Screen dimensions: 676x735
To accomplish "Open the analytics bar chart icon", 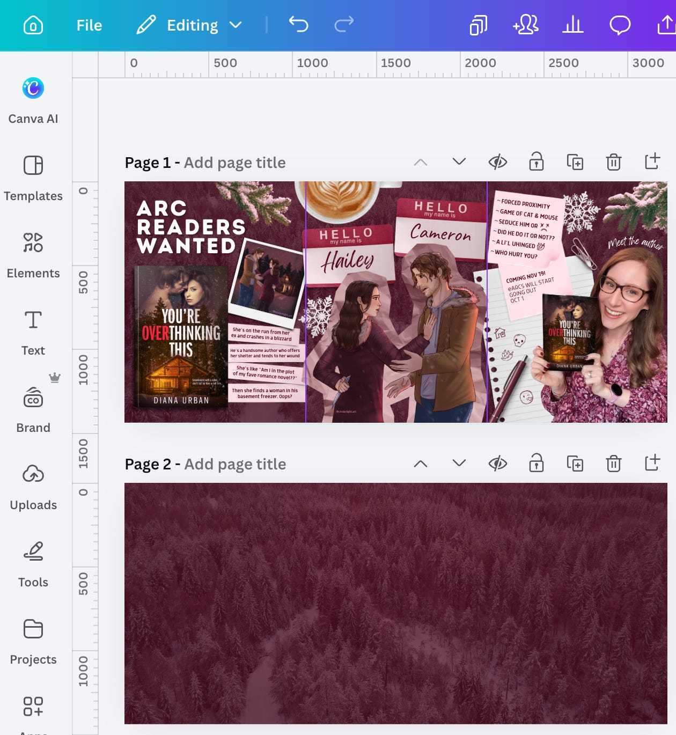I will coord(573,25).
